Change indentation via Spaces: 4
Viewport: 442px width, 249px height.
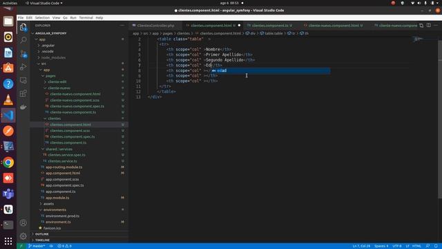381,246
